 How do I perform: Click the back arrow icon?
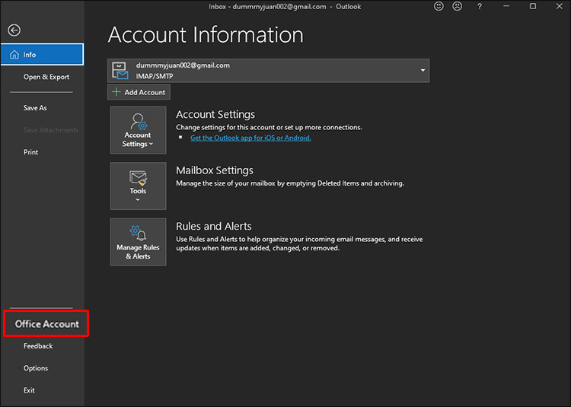pyautogui.click(x=14, y=30)
